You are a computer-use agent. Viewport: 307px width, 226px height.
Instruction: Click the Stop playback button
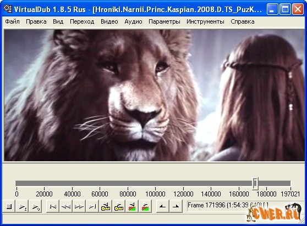pyautogui.click(x=9, y=206)
